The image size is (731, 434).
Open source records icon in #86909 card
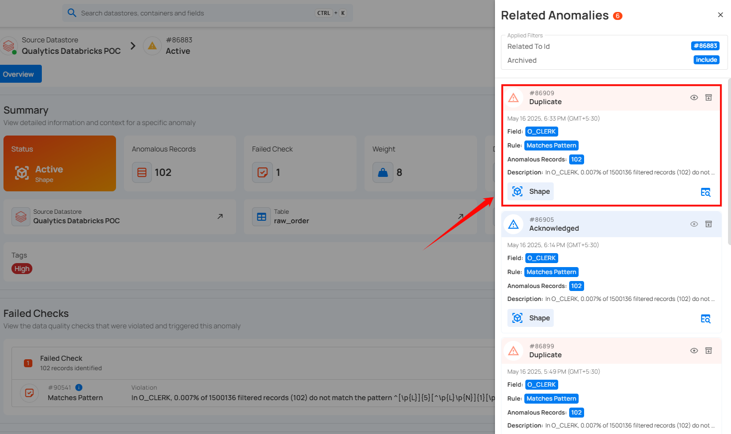[x=706, y=192]
